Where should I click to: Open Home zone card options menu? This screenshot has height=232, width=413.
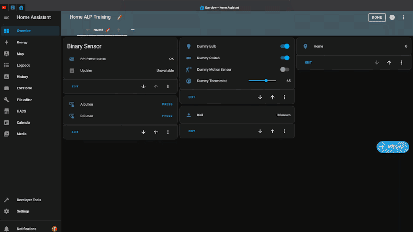tap(401, 63)
